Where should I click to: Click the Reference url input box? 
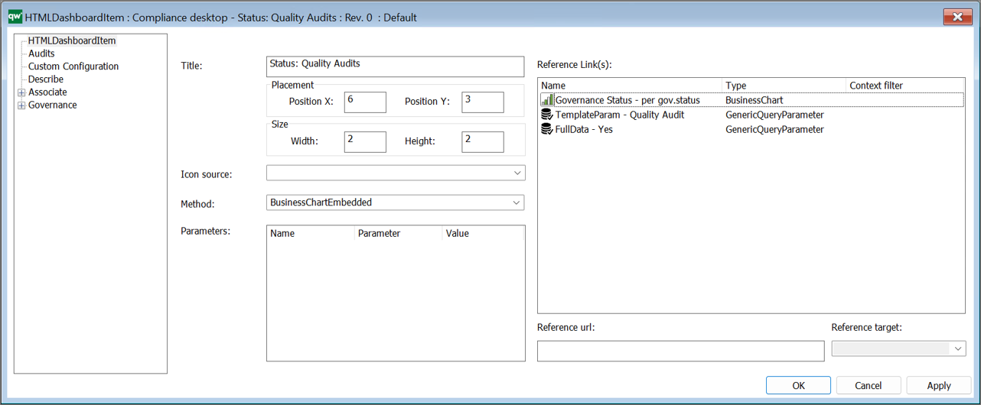point(681,351)
